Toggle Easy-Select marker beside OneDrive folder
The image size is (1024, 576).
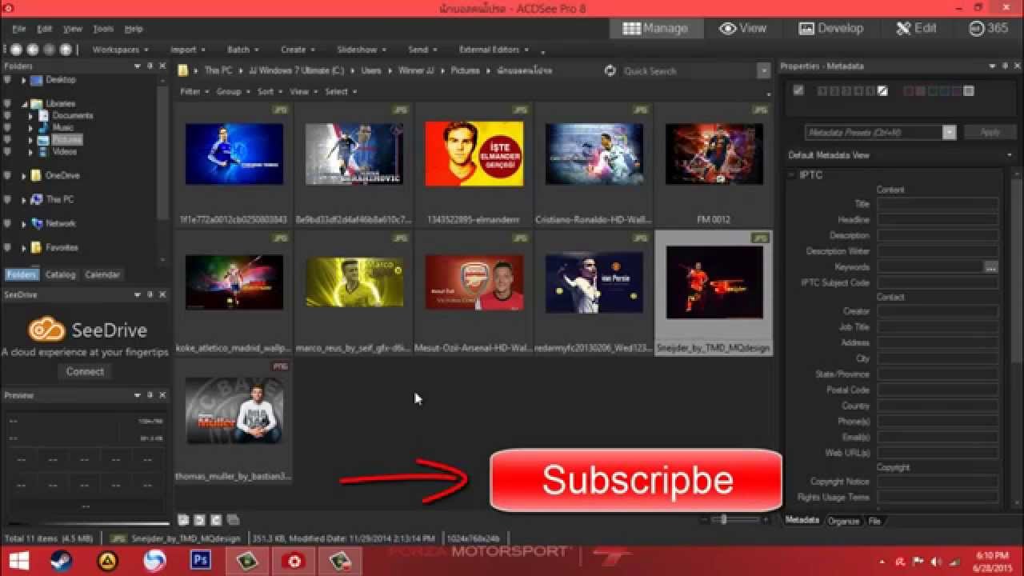pyautogui.click(x=8, y=176)
